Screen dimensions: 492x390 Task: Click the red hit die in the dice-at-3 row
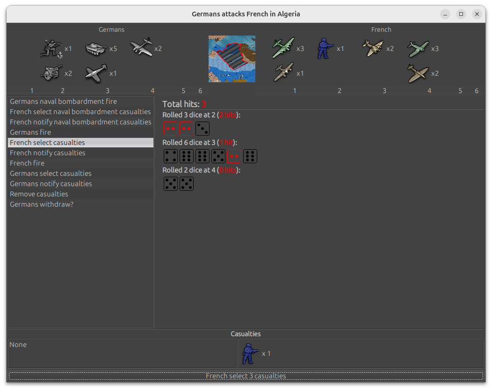pos(234,156)
